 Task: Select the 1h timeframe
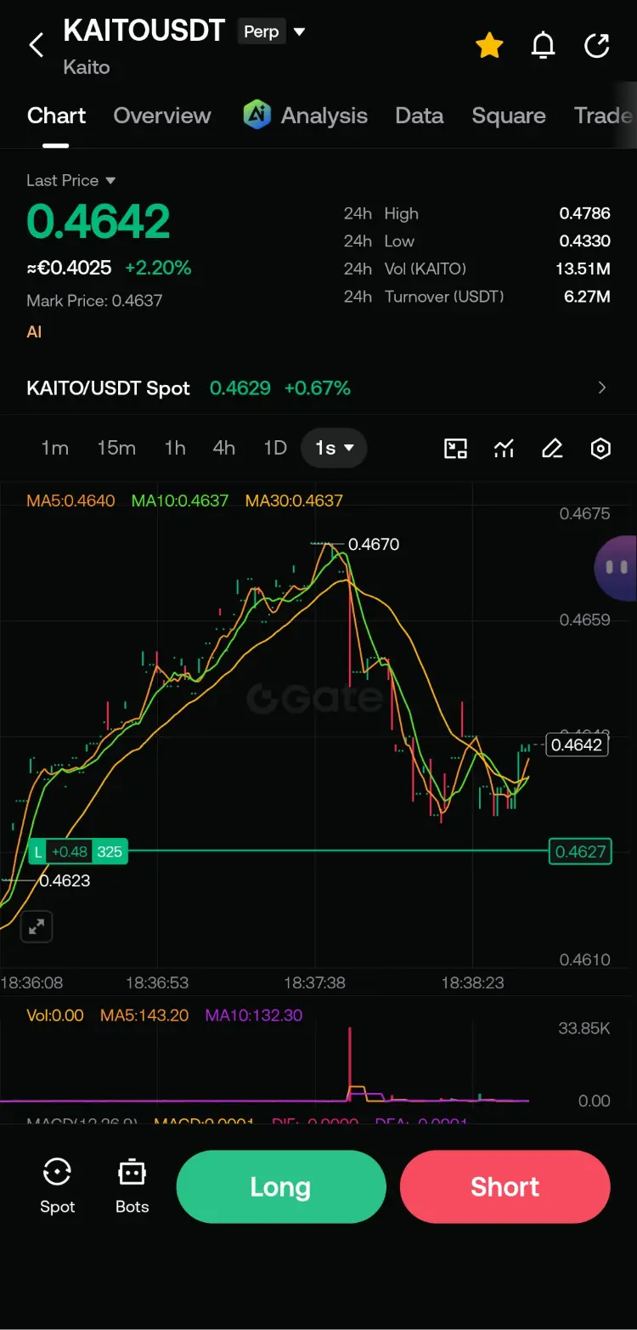[175, 448]
